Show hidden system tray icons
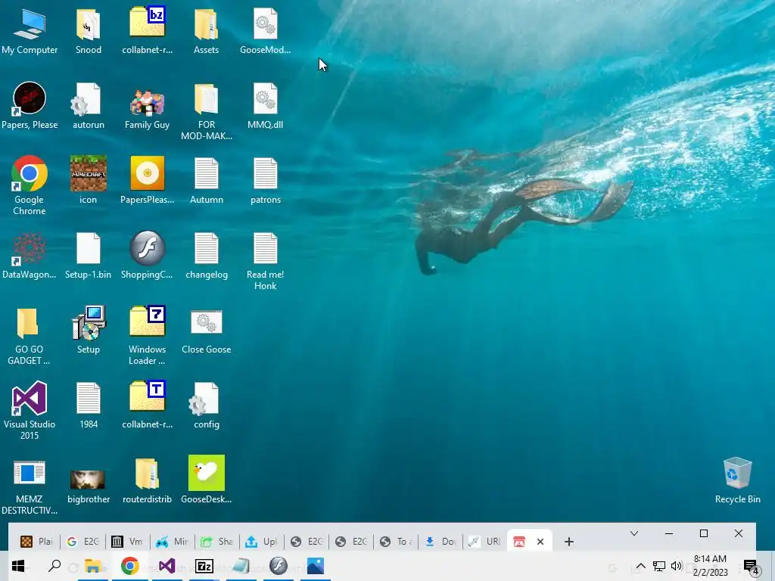775x581 pixels. tap(640, 566)
